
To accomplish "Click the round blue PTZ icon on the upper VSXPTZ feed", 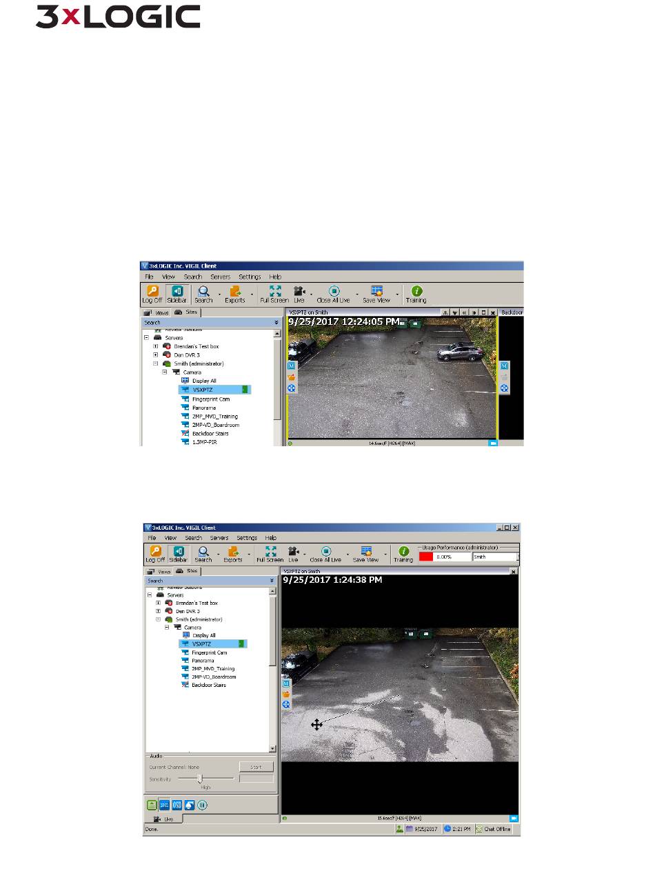I will (291, 388).
